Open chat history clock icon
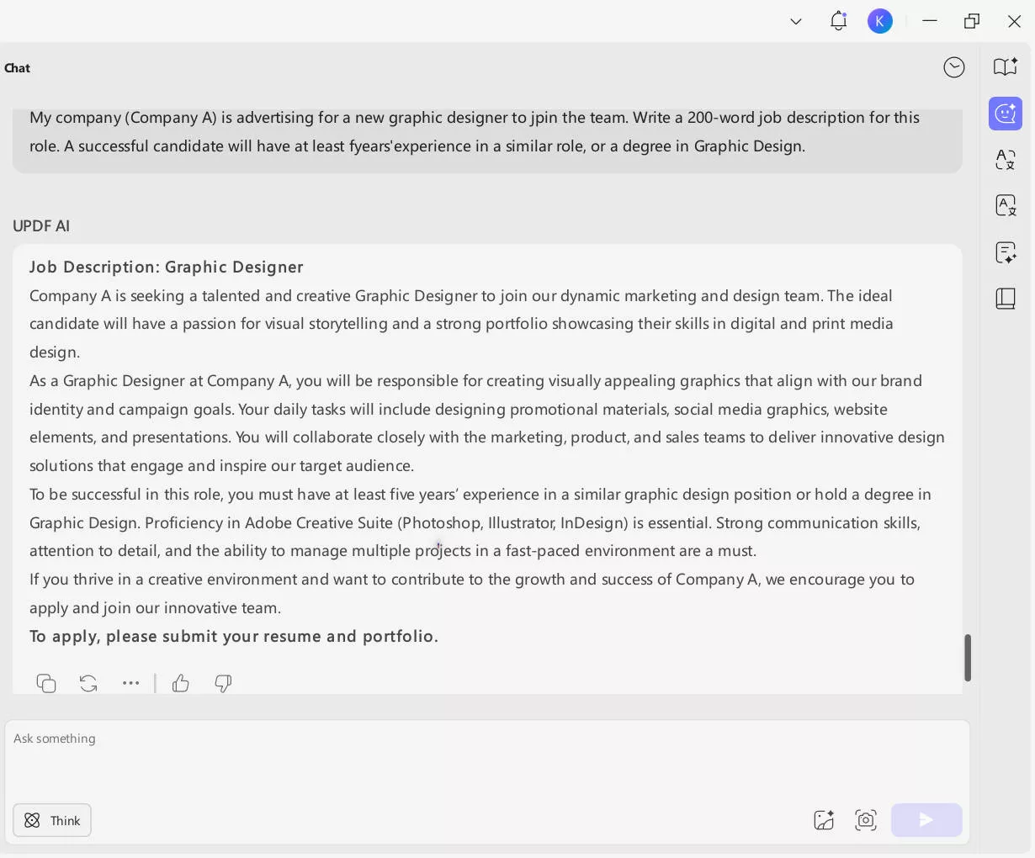Screen dimensions: 1035x858 tap(954, 67)
